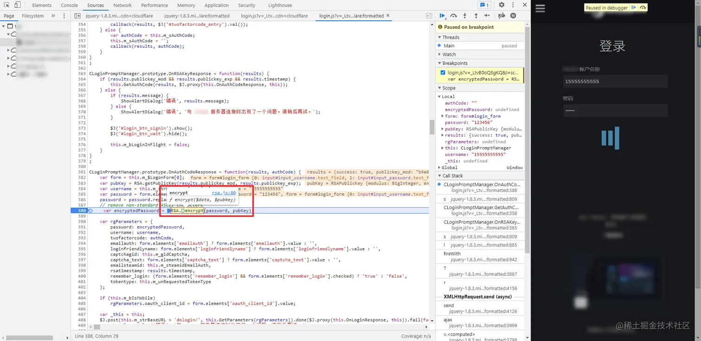
Task: Toggle pause on exceptions icon
Action: point(513,16)
